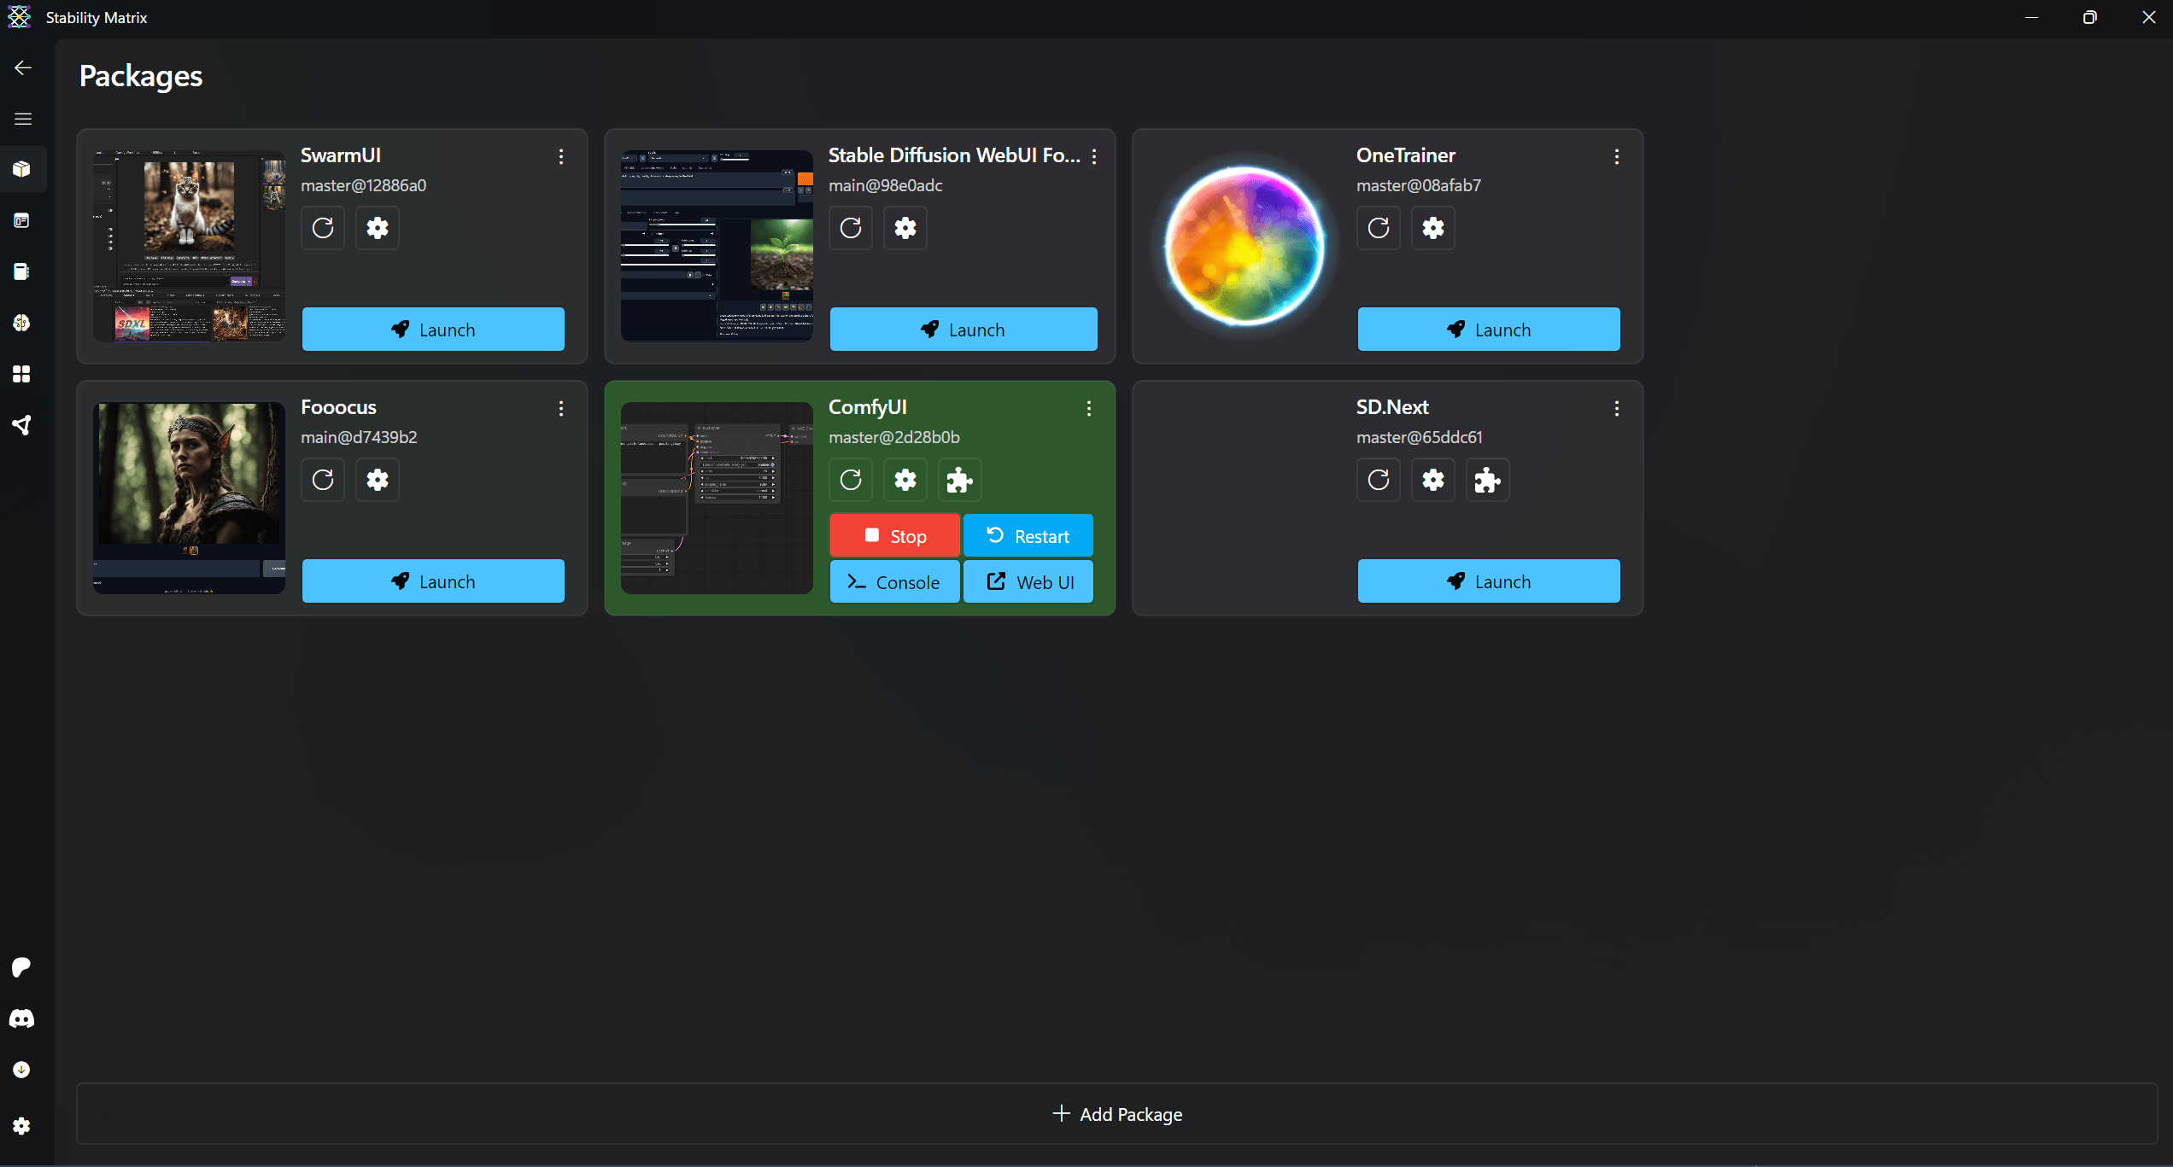Check for updates on SwarmUI
This screenshot has height=1167, width=2173.
(x=323, y=228)
